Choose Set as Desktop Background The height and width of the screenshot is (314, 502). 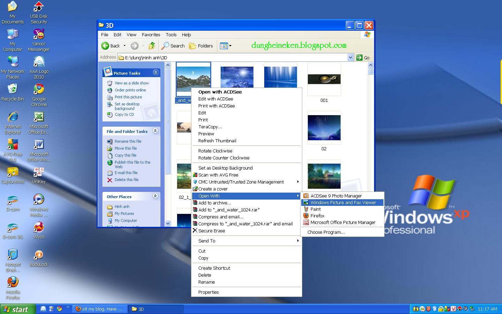(246, 168)
